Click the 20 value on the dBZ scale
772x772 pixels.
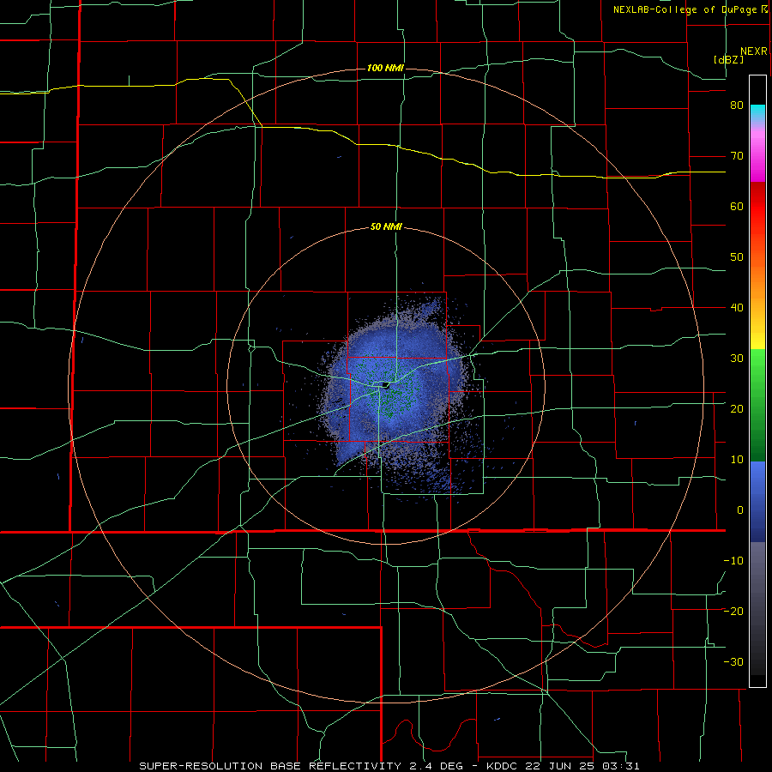737,408
